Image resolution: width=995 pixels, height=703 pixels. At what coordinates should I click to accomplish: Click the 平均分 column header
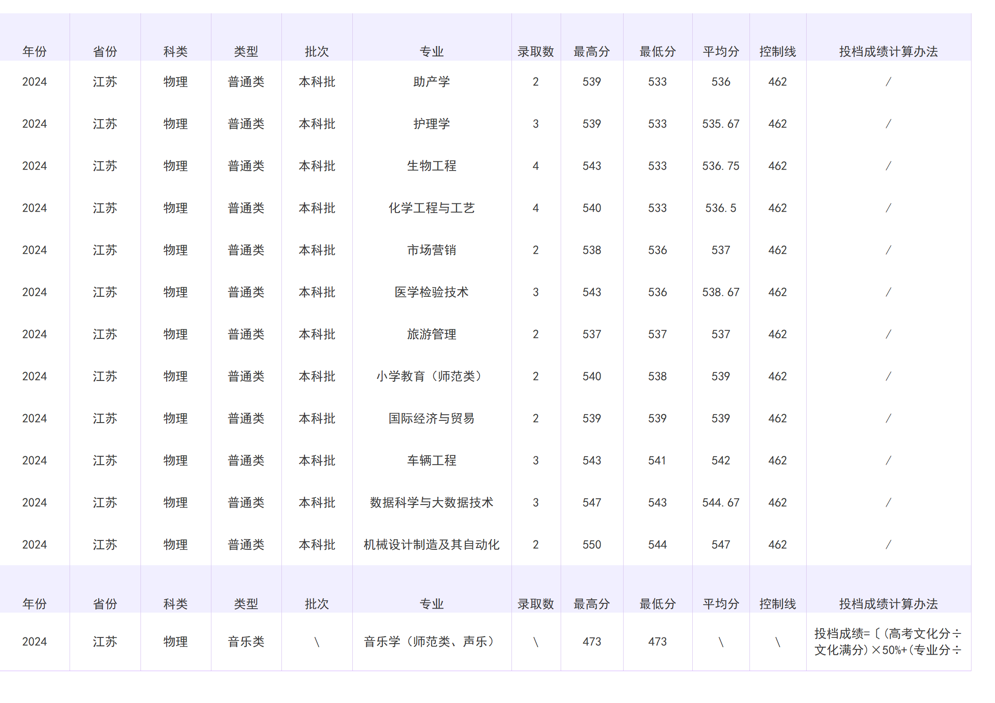click(720, 51)
